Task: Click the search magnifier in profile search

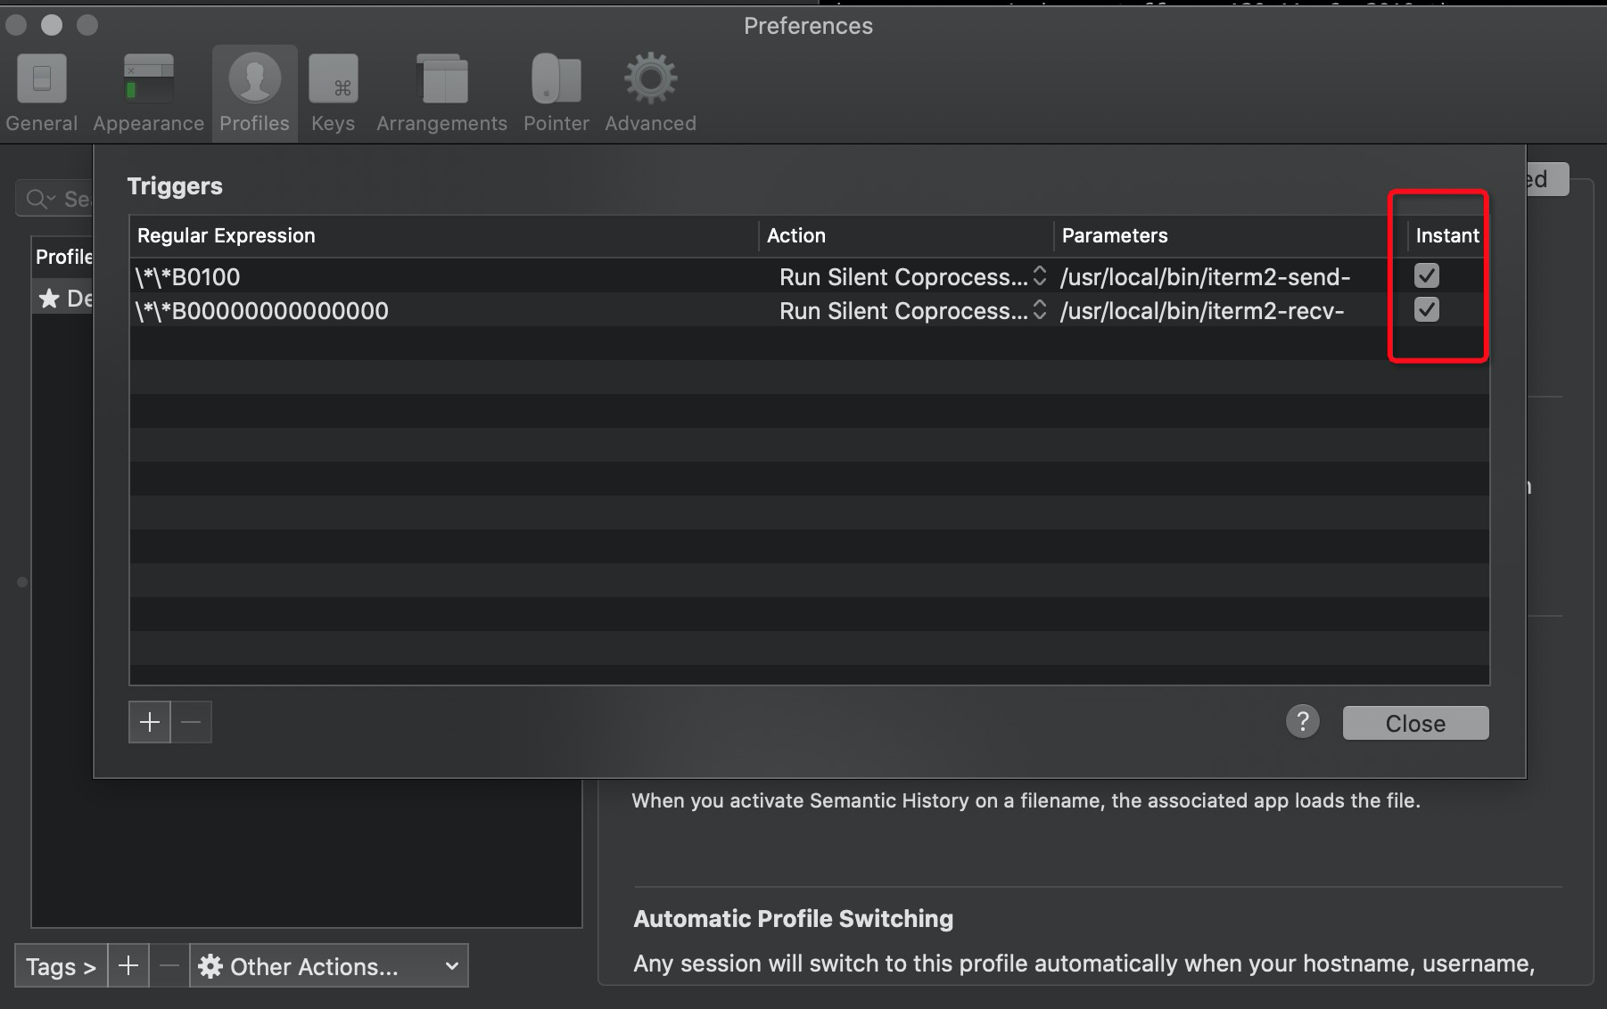Action: 38,199
